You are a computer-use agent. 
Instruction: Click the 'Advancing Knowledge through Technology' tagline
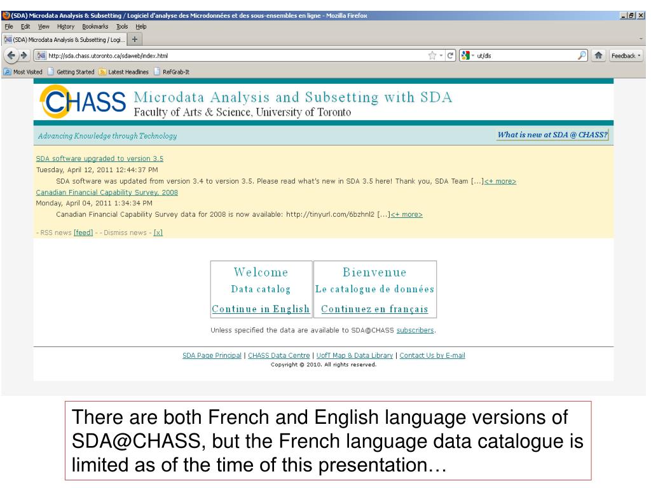pos(107,136)
